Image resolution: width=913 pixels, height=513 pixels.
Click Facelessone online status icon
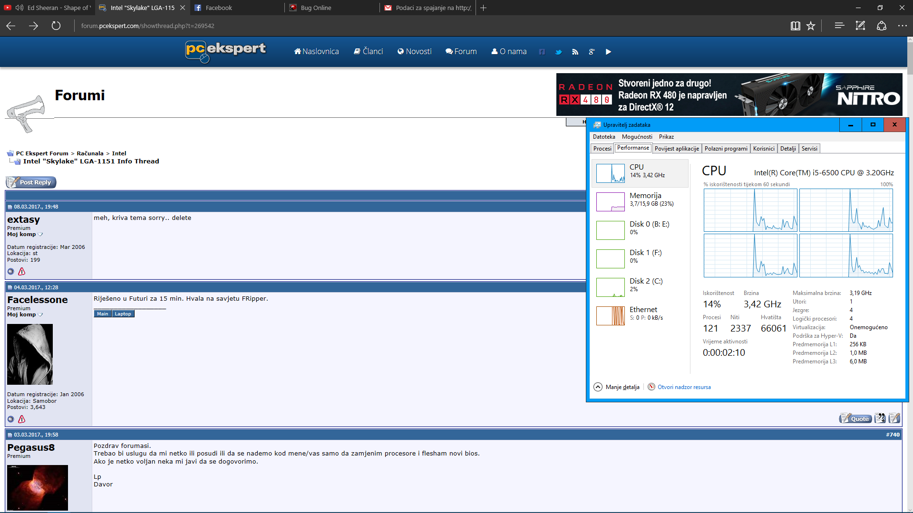(x=11, y=419)
